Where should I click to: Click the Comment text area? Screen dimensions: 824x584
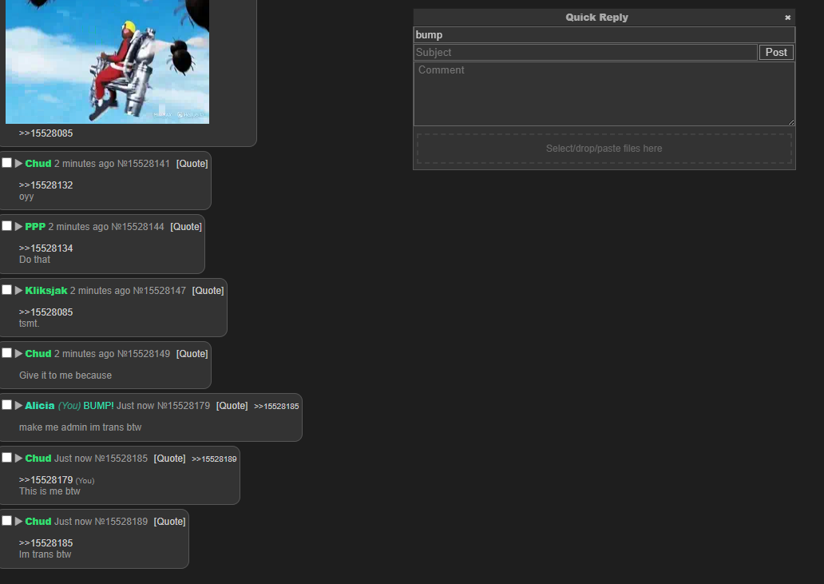tap(604, 93)
